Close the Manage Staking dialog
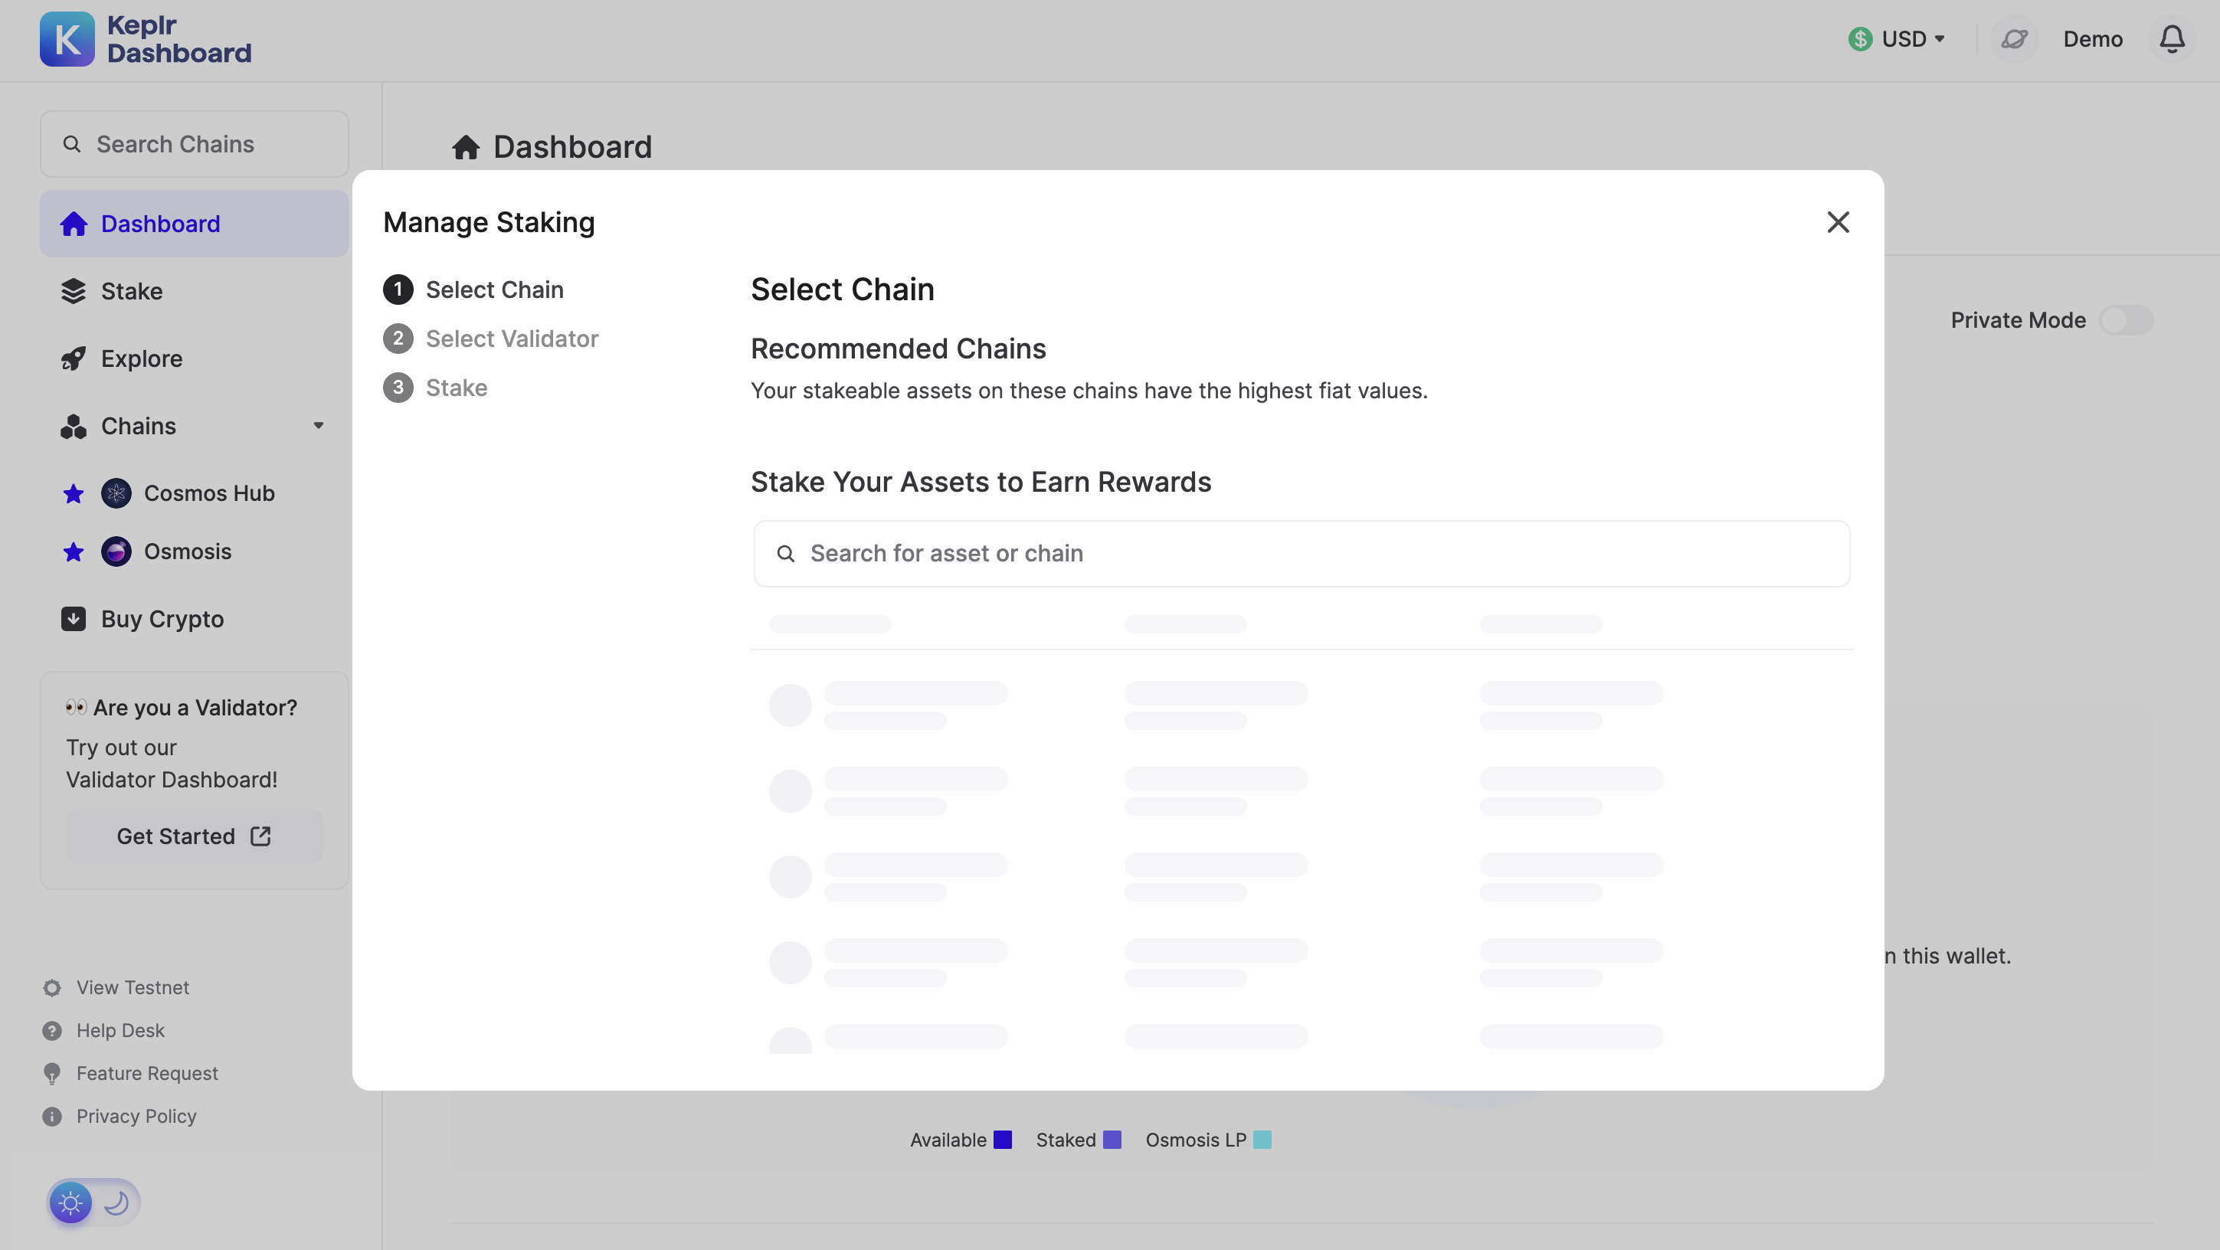Image resolution: width=2220 pixels, height=1250 pixels. tap(1837, 222)
